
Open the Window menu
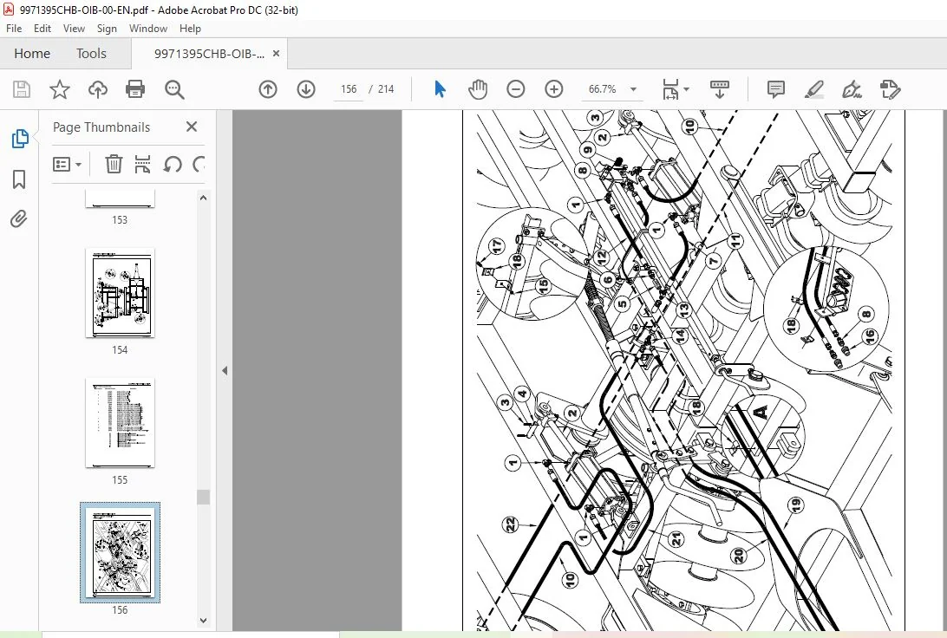click(148, 29)
